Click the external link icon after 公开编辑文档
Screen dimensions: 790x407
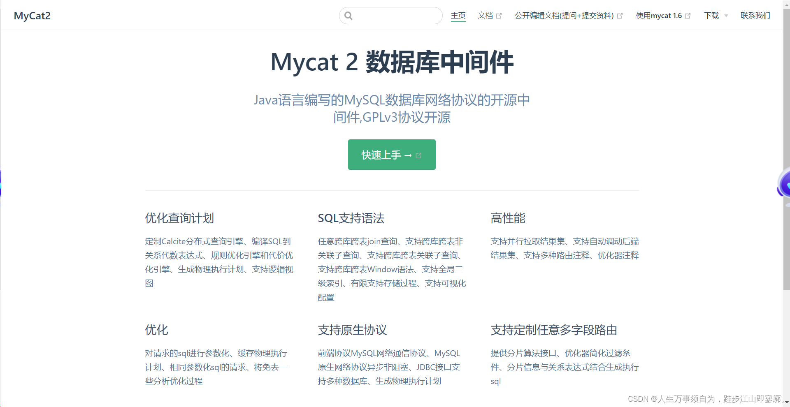(620, 15)
